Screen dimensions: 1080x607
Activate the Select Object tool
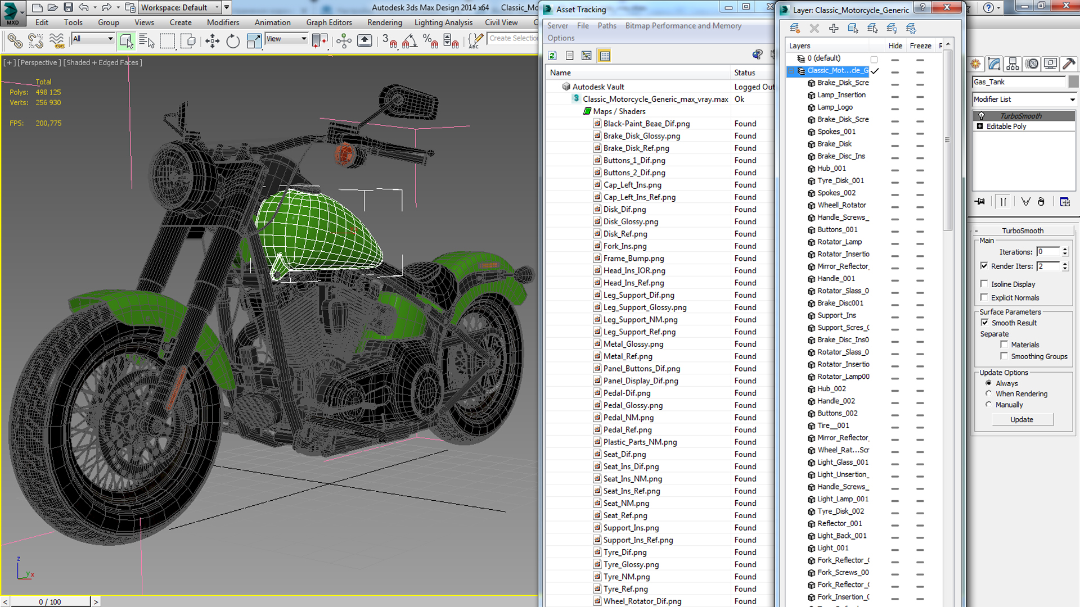pos(126,40)
